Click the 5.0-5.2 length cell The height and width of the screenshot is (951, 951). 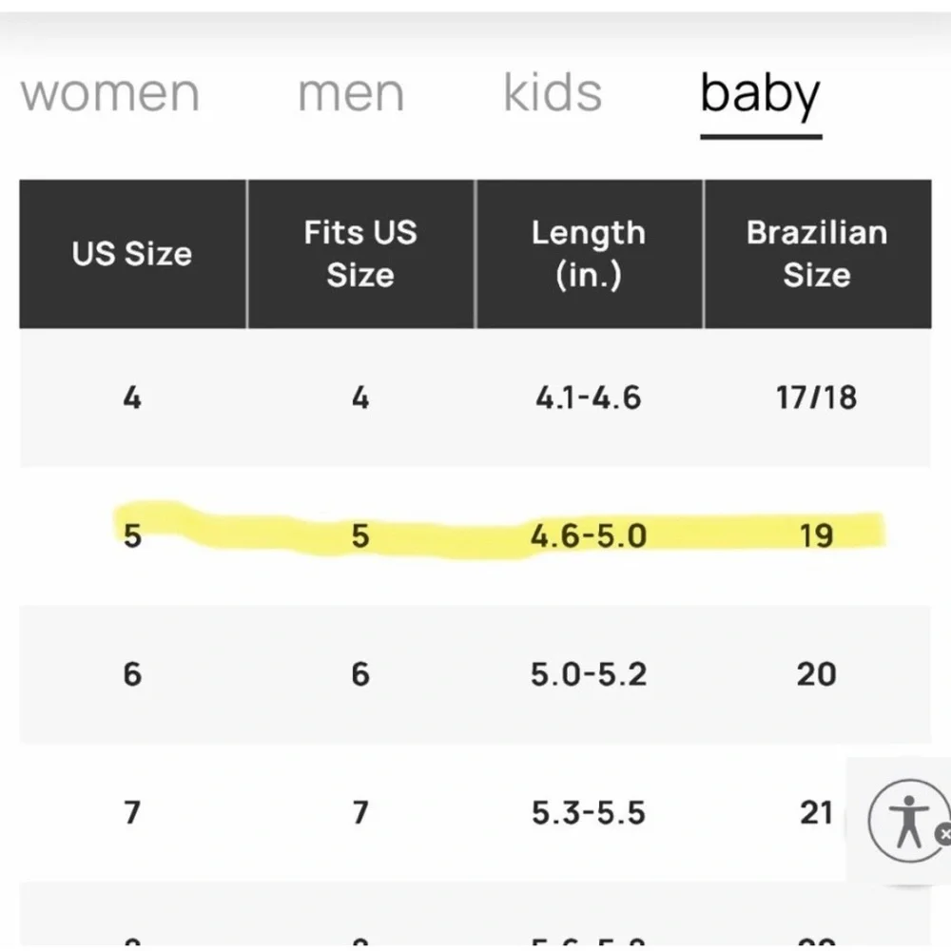pos(589,674)
